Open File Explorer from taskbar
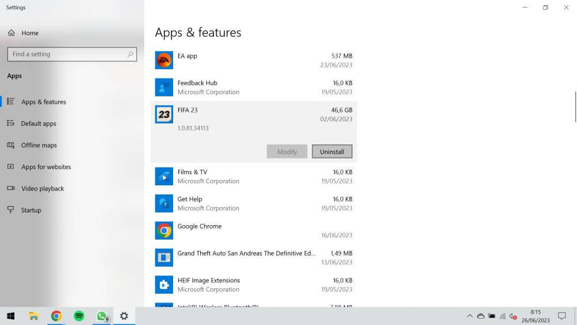The width and height of the screenshot is (577, 325). point(33,316)
